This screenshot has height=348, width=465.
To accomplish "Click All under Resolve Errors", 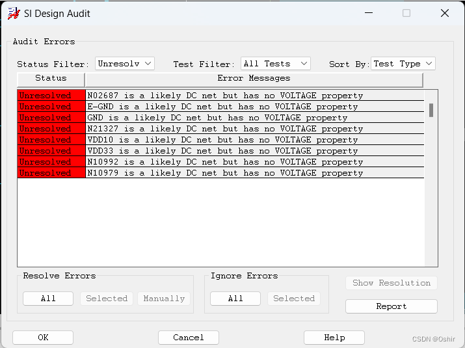I will click(48, 299).
